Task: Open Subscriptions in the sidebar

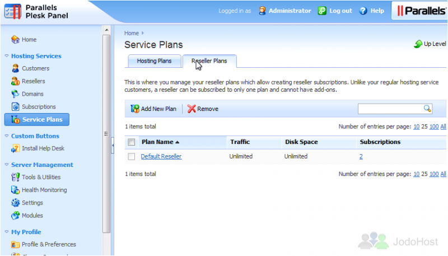Action: tap(39, 106)
